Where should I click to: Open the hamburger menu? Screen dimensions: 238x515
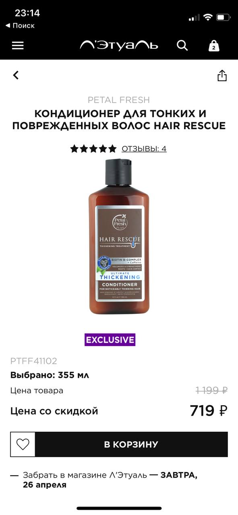pyautogui.click(x=18, y=45)
